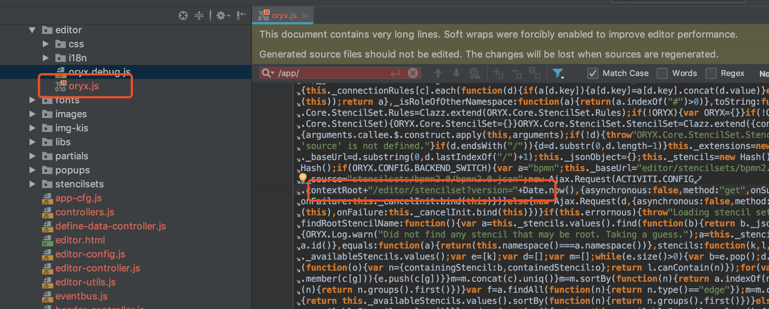Enable the Regex checkbox
Image resolution: width=769 pixels, height=309 pixels.
711,73
